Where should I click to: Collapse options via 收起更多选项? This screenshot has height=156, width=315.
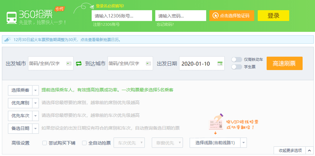click(x=292, y=151)
